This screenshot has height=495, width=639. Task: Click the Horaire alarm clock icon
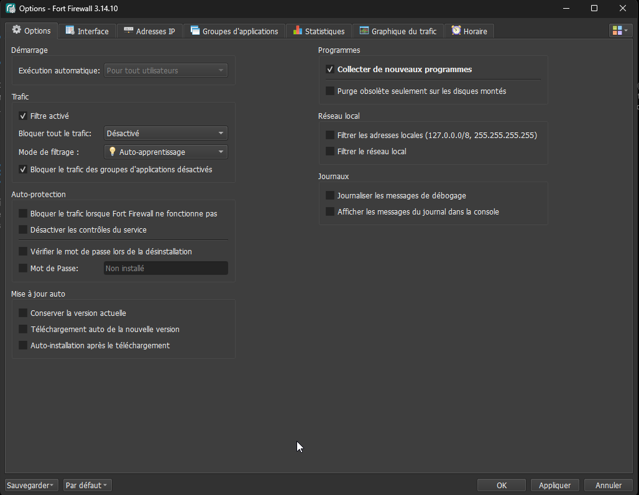click(456, 31)
